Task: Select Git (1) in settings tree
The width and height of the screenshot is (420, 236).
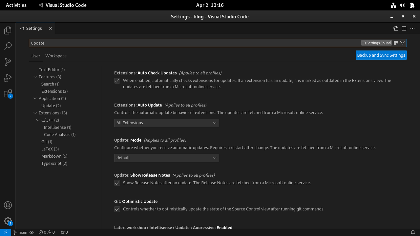Action: [x=47, y=142]
